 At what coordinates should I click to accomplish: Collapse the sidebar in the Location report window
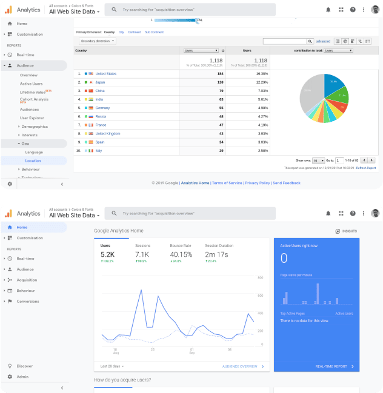click(62, 184)
